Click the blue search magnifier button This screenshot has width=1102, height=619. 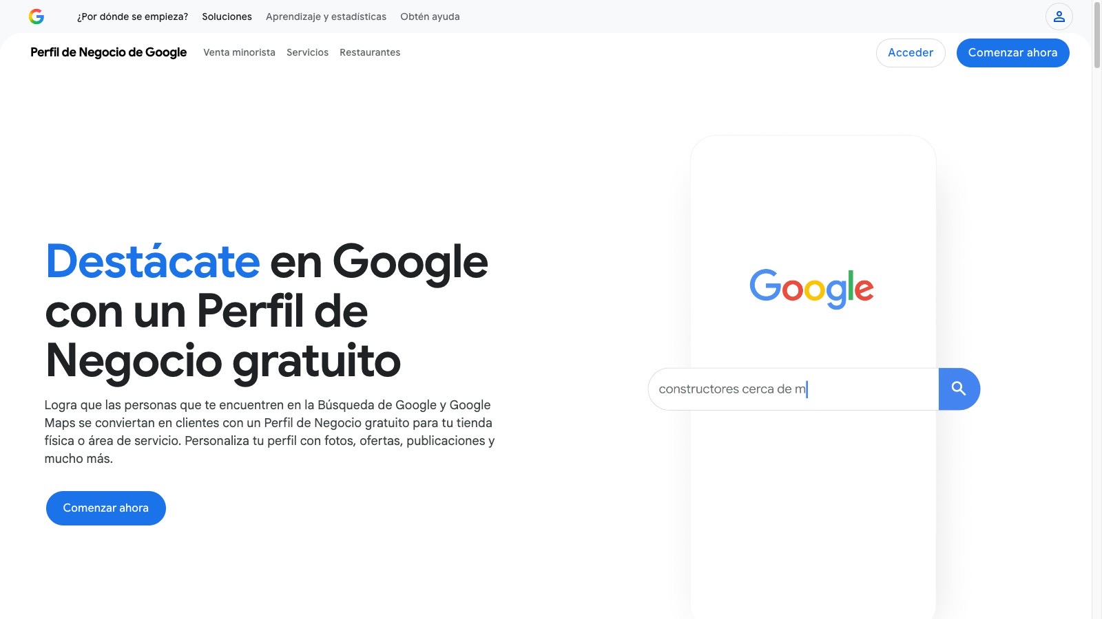tap(959, 389)
